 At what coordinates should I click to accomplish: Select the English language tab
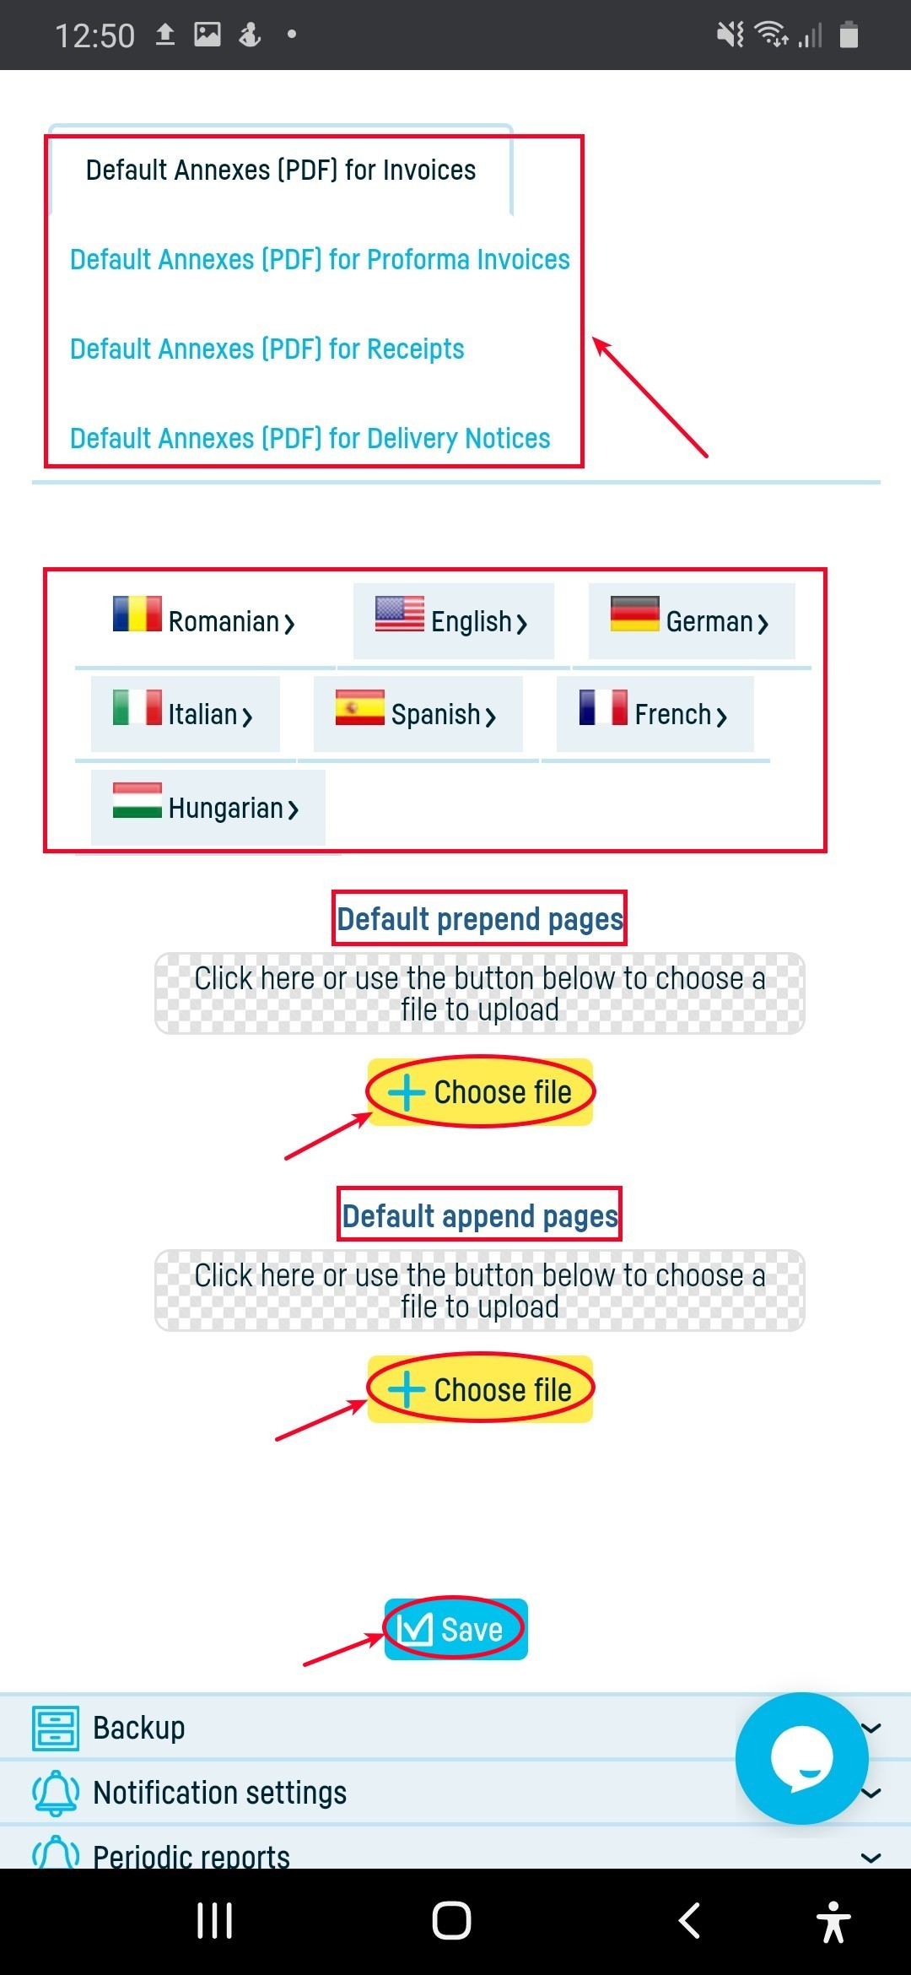pos(454,622)
